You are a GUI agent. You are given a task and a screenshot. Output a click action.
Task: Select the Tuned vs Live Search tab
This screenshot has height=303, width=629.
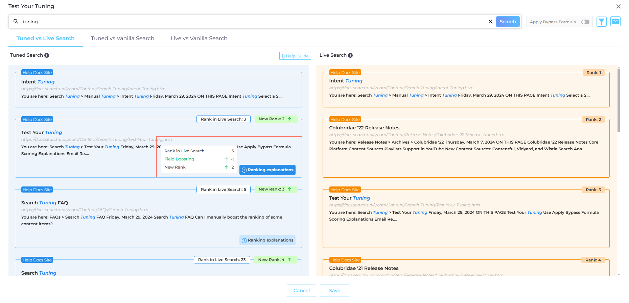point(45,39)
